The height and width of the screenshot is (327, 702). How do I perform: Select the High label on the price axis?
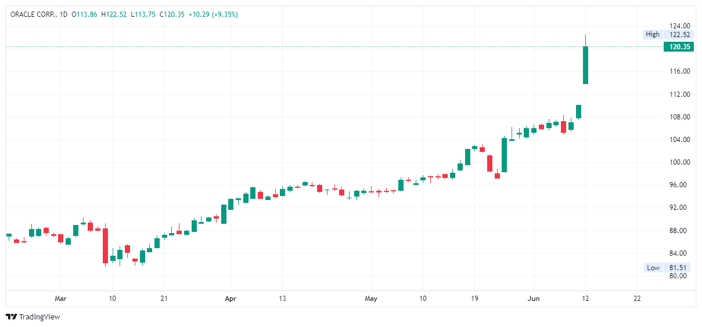pyautogui.click(x=652, y=34)
